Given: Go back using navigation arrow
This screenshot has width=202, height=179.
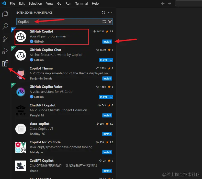Looking at the screenshot, I should (x=163, y=4).
